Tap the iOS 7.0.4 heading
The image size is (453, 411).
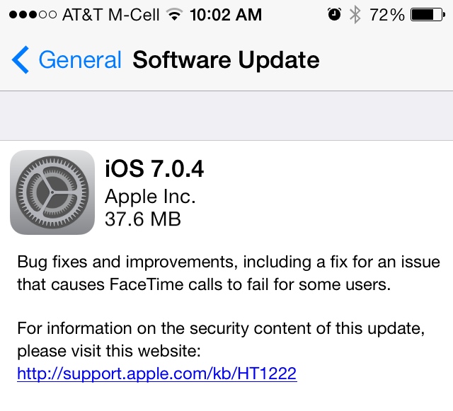154,168
